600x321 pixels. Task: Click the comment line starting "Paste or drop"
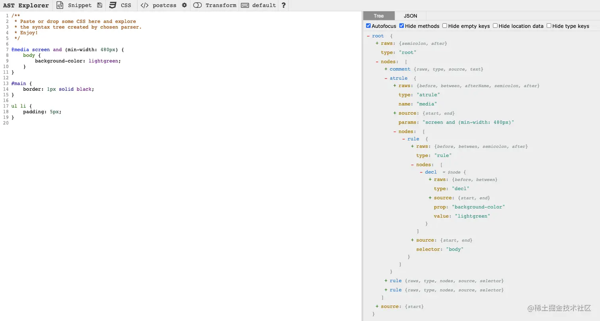[75, 21]
